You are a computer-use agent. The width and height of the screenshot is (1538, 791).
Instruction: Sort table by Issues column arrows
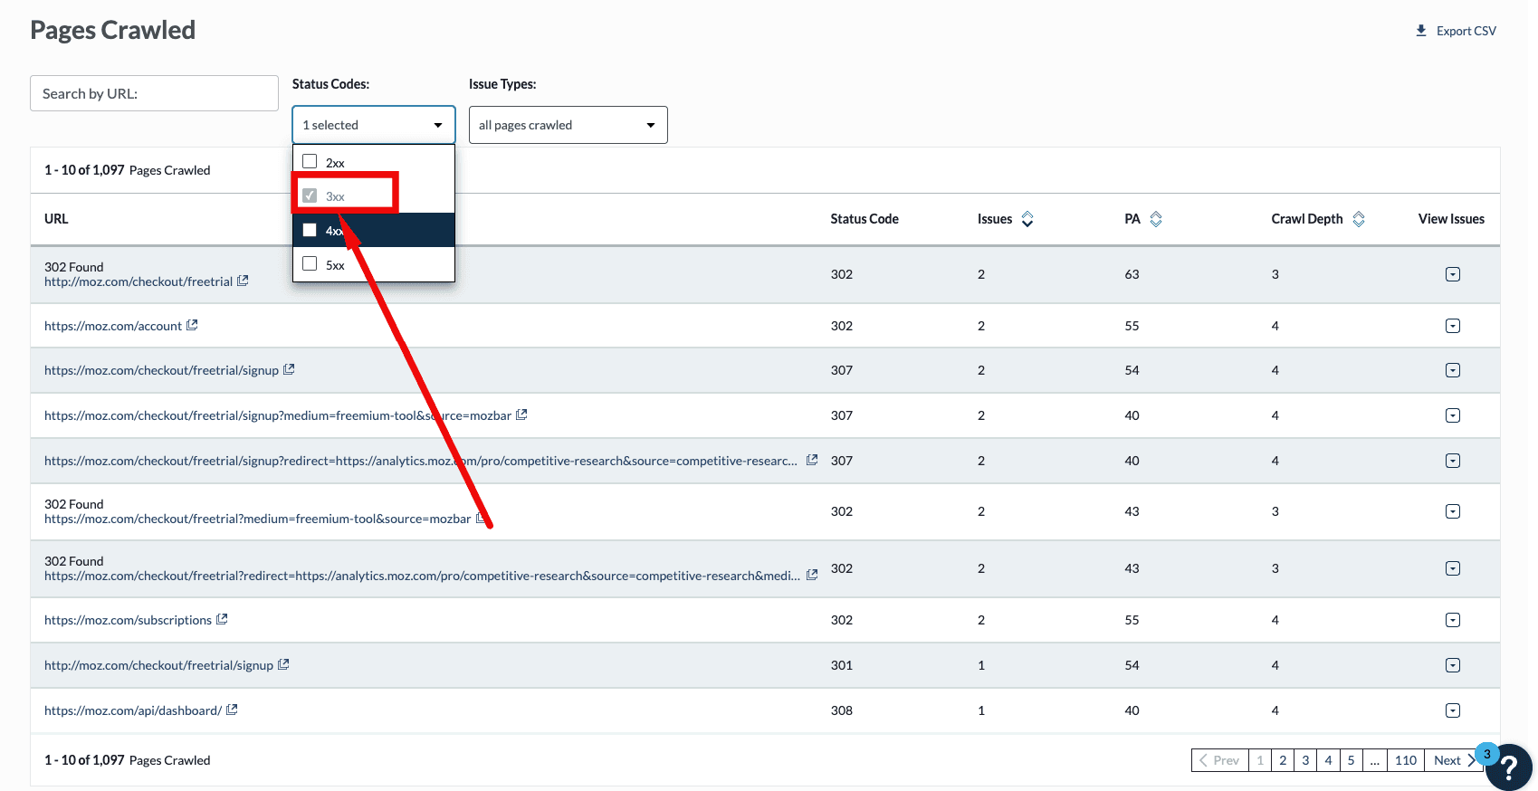1027,219
